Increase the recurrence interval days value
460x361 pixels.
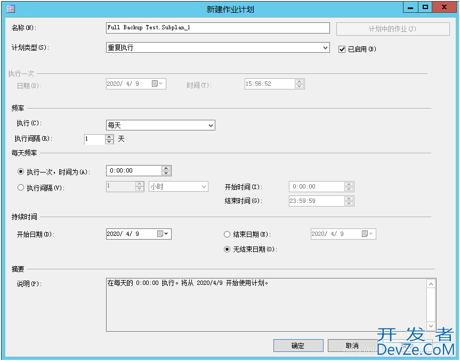point(109,136)
